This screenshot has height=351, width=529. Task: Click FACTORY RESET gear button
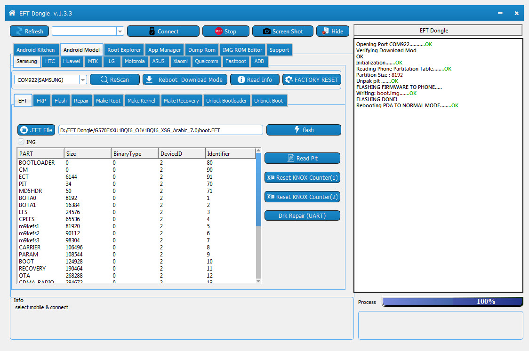coord(312,80)
